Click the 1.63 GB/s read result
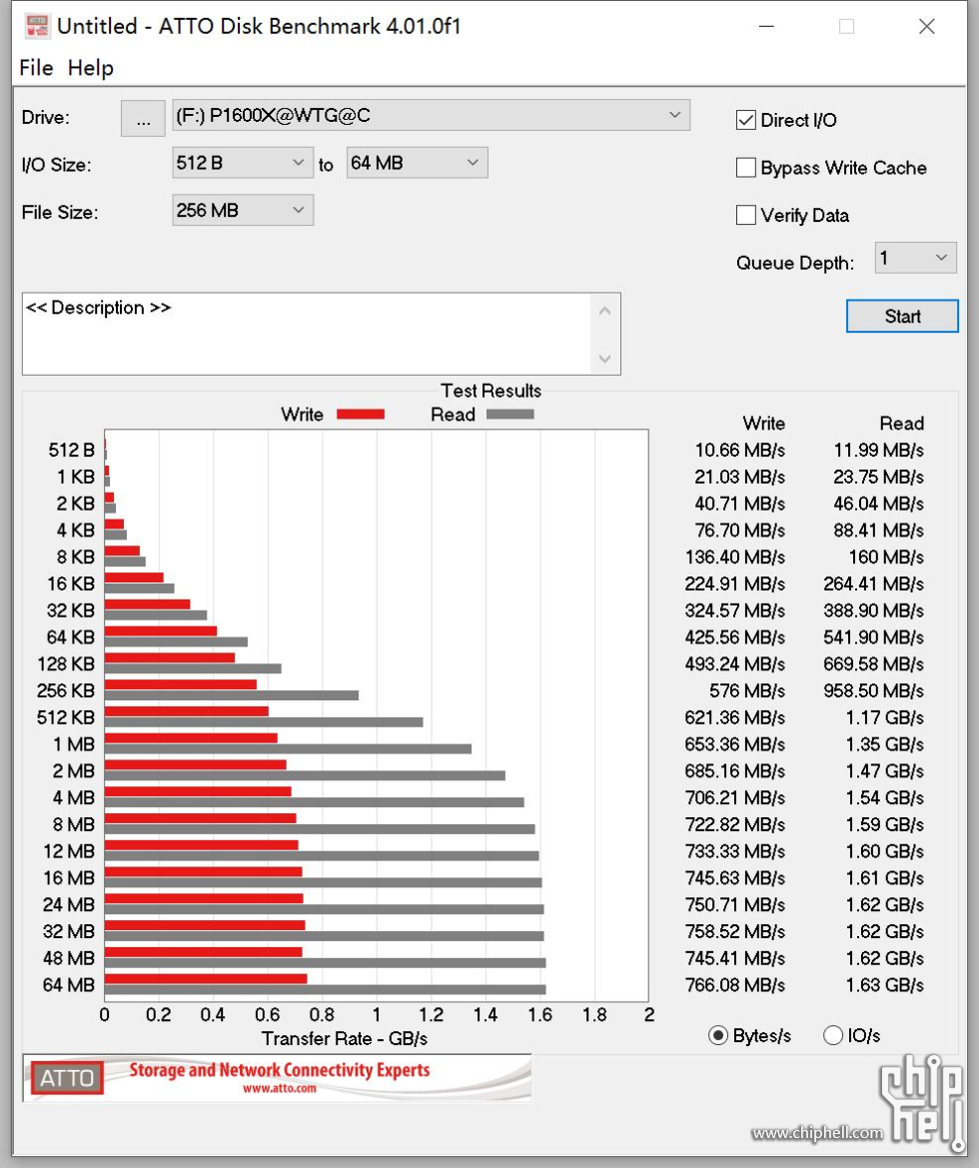 pyautogui.click(x=884, y=985)
